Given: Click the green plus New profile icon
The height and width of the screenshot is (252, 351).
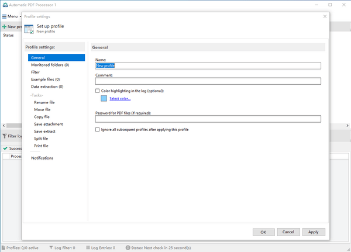Looking at the screenshot, I should tap(5, 27).
